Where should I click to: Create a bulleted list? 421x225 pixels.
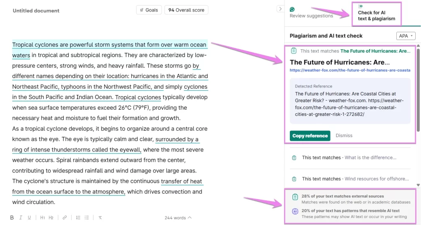point(87,218)
